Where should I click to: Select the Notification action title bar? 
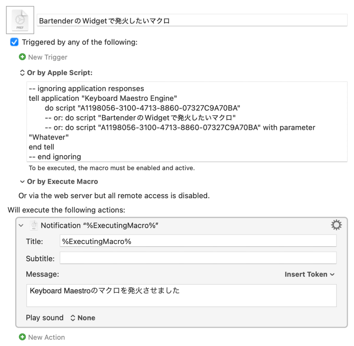[207, 225]
